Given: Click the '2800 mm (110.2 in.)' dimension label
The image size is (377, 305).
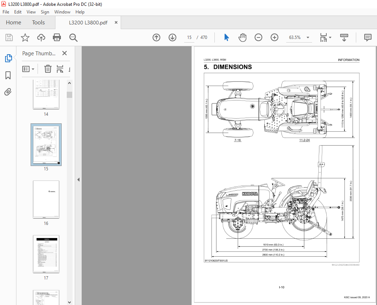Looking at the screenshot, I should point(273,255).
